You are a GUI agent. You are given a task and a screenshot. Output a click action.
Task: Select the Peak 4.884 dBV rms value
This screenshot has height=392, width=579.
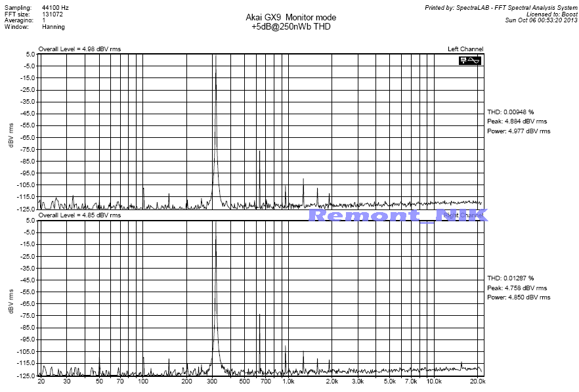point(517,121)
